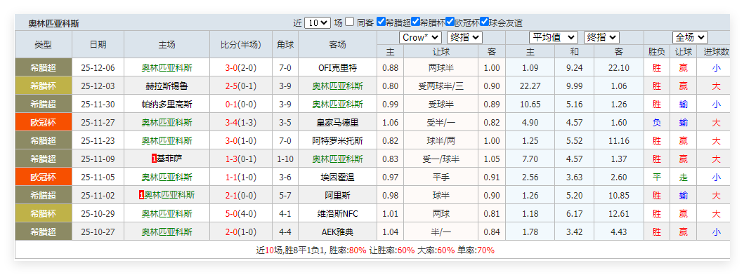Click the handicap 平手

pyautogui.click(x=440, y=177)
